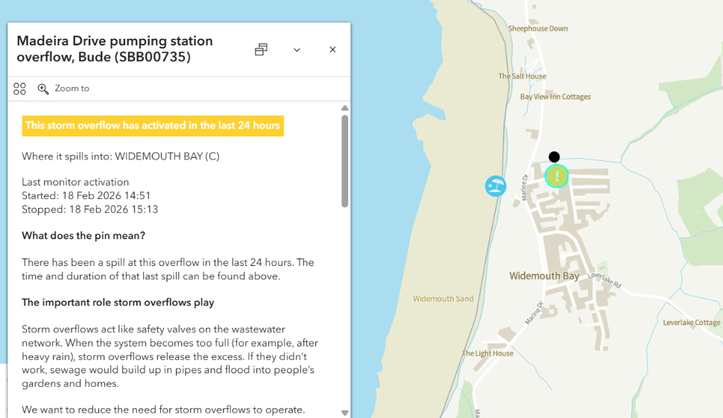
Task: Dock the popup panel
Action: [261, 50]
